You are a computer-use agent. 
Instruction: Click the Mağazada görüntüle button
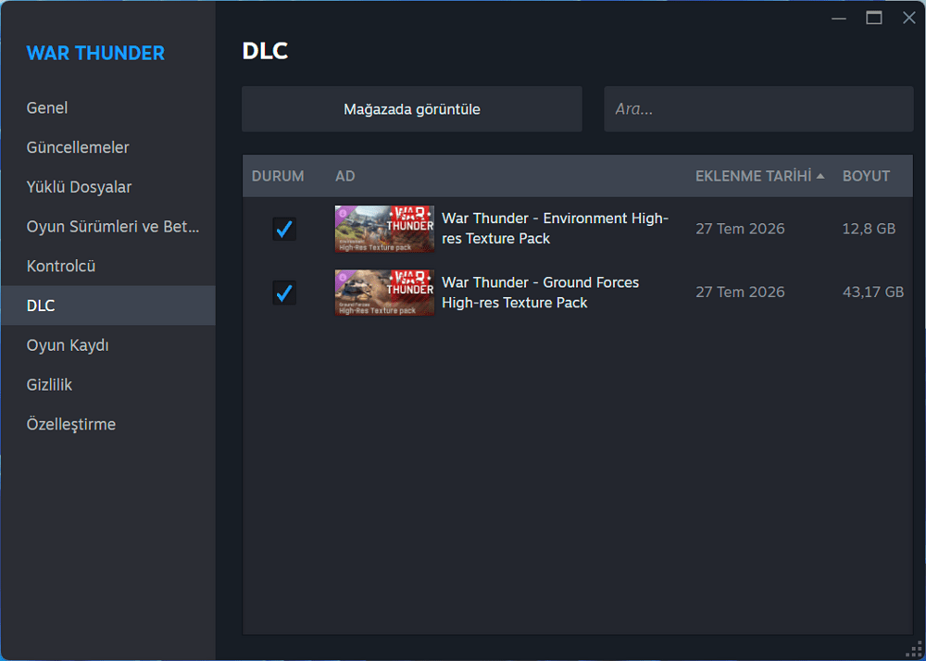pos(412,109)
